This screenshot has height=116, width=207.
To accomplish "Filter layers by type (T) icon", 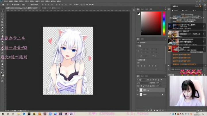I will [x=153, y=80].
